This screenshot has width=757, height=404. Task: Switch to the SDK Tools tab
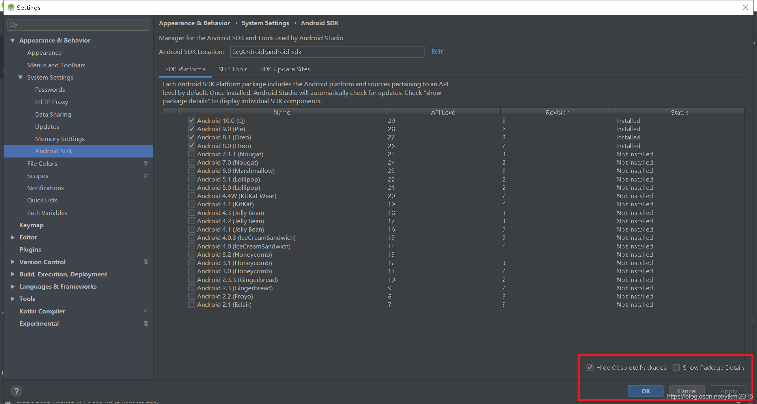tap(233, 69)
